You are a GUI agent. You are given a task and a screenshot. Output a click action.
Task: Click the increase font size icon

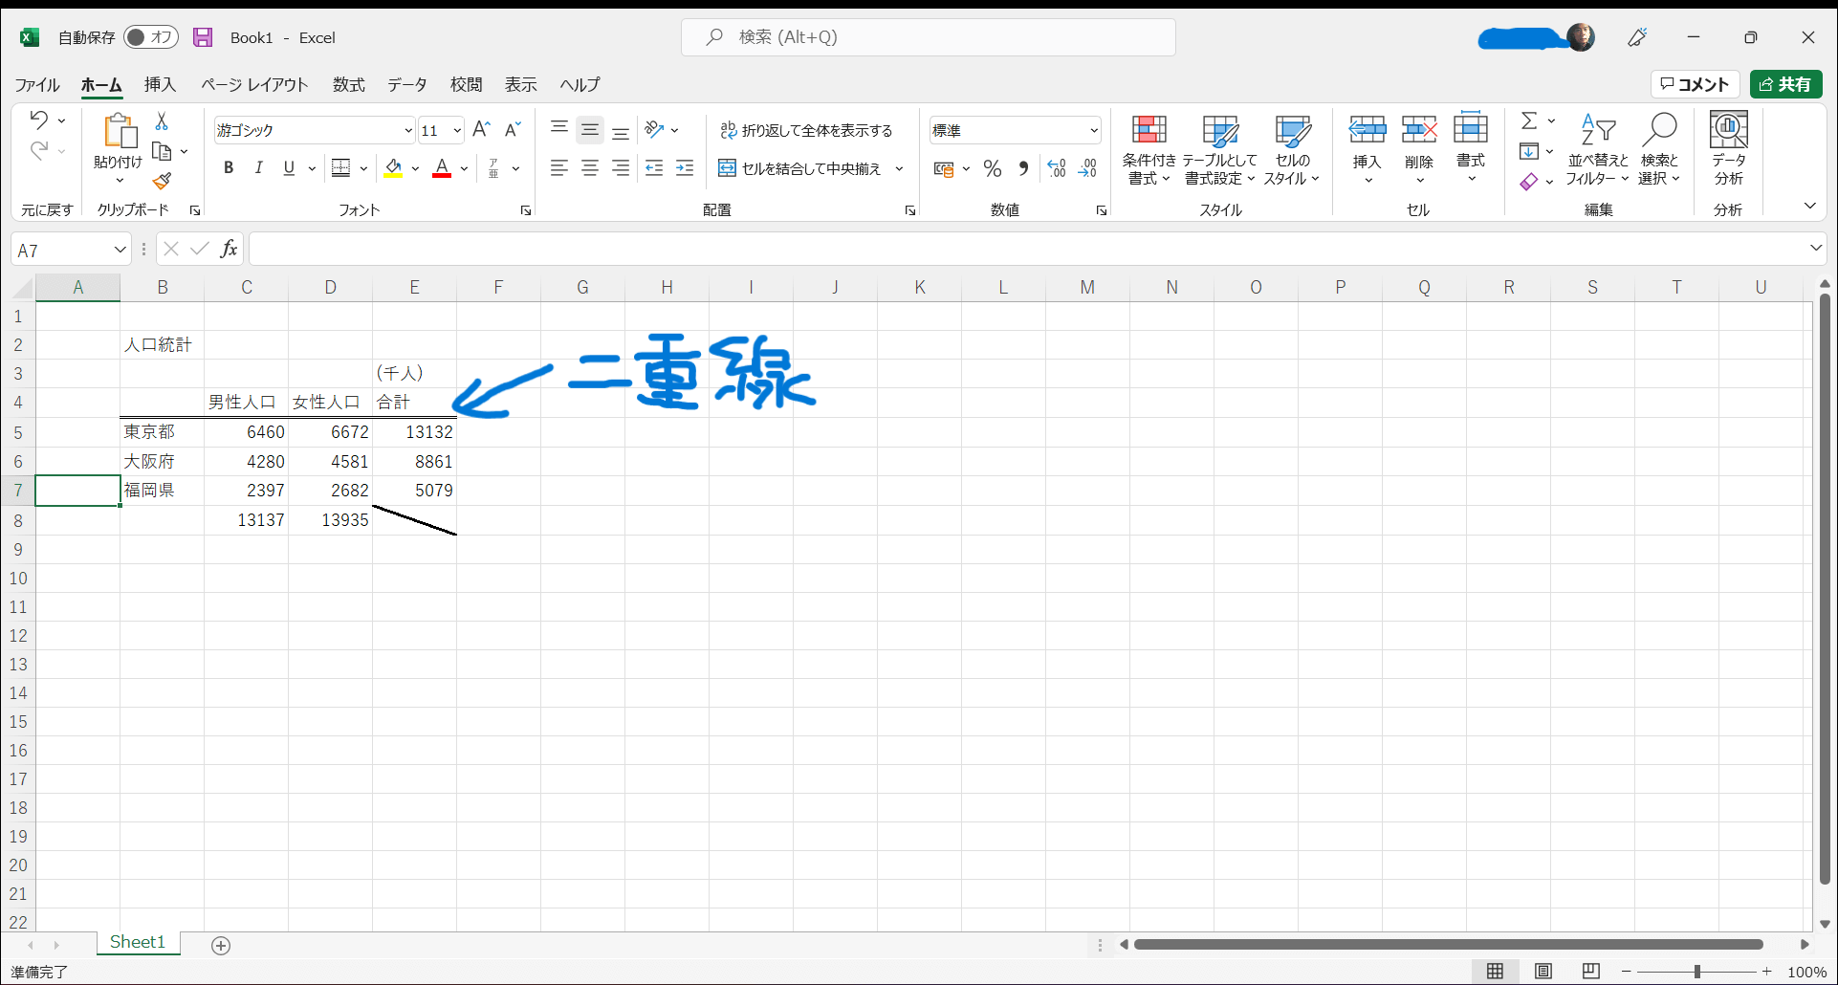click(481, 130)
